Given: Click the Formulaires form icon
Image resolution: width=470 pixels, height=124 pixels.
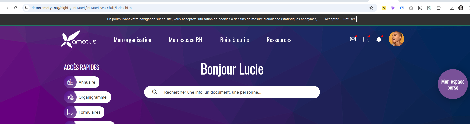Looking at the screenshot, I should click(70, 112).
